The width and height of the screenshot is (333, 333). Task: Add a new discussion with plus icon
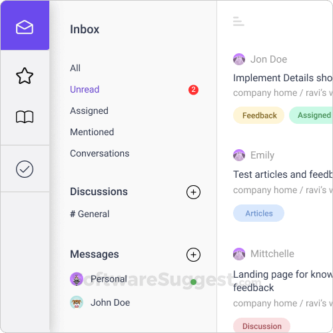[x=193, y=192]
